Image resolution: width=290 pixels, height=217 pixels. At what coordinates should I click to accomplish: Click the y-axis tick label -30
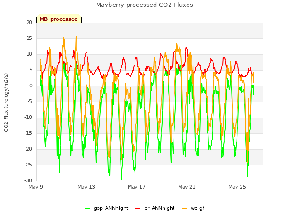pos(28,180)
